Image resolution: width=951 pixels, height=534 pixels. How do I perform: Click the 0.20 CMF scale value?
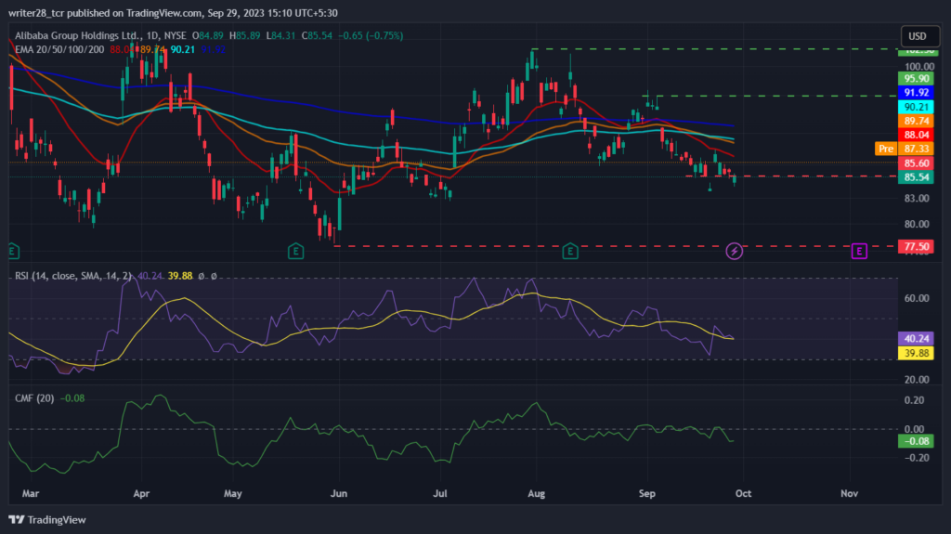click(915, 400)
